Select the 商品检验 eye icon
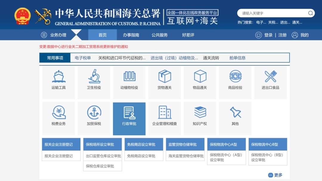The height and width of the screenshot is (181, 322). [x=235, y=76]
